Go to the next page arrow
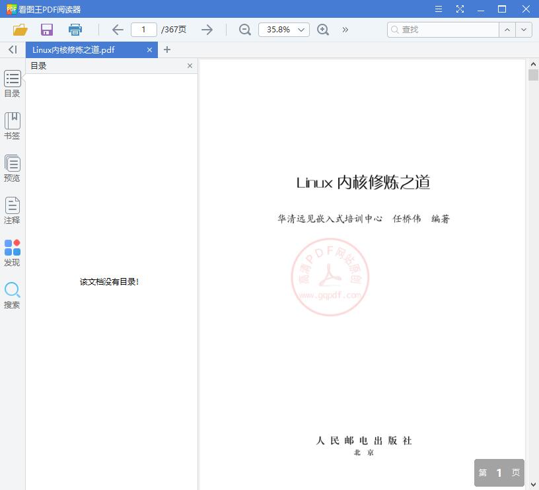Image resolution: width=539 pixels, height=490 pixels. (x=207, y=30)
